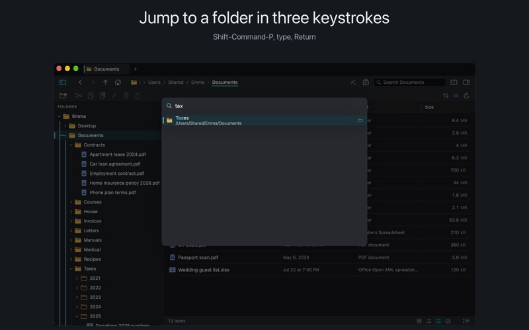
Task: Click the copy icon in toolbar
Action: pyautogui.click(x=91, y=96)
